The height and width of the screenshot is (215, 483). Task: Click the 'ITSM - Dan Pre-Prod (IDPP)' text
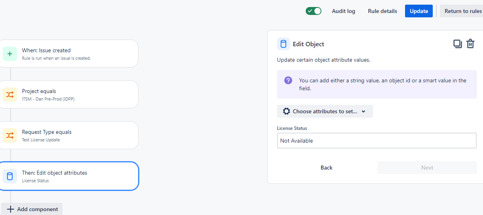point(48,99)
